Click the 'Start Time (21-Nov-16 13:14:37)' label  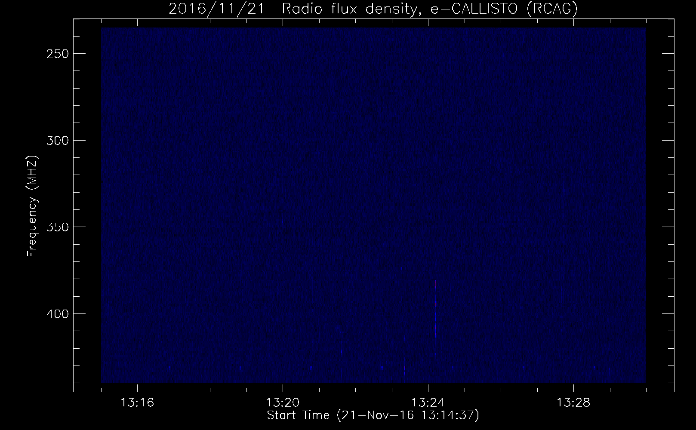pos(373,415)
